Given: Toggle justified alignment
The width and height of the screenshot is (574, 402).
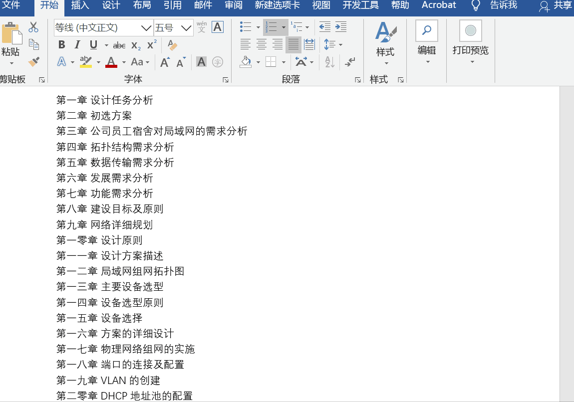Looking at the screenshot, I should click(x=293, y=44).
